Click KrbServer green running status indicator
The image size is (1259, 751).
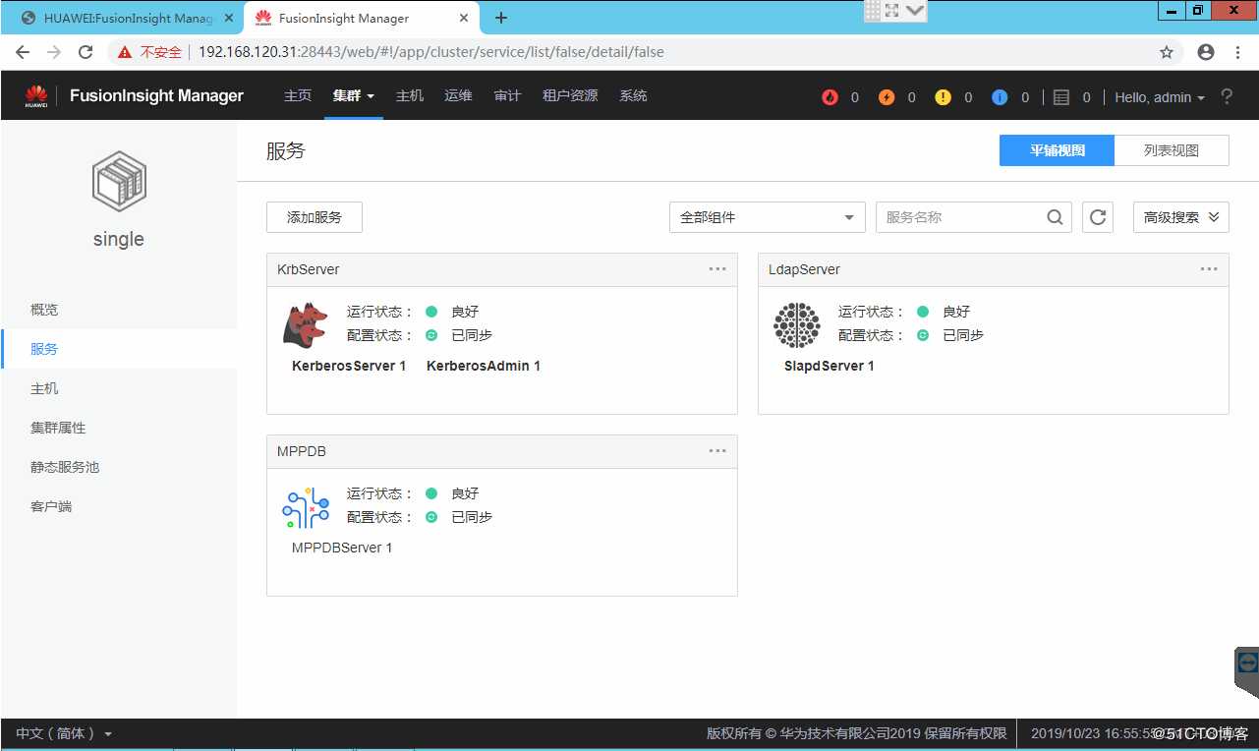[430, 312]
